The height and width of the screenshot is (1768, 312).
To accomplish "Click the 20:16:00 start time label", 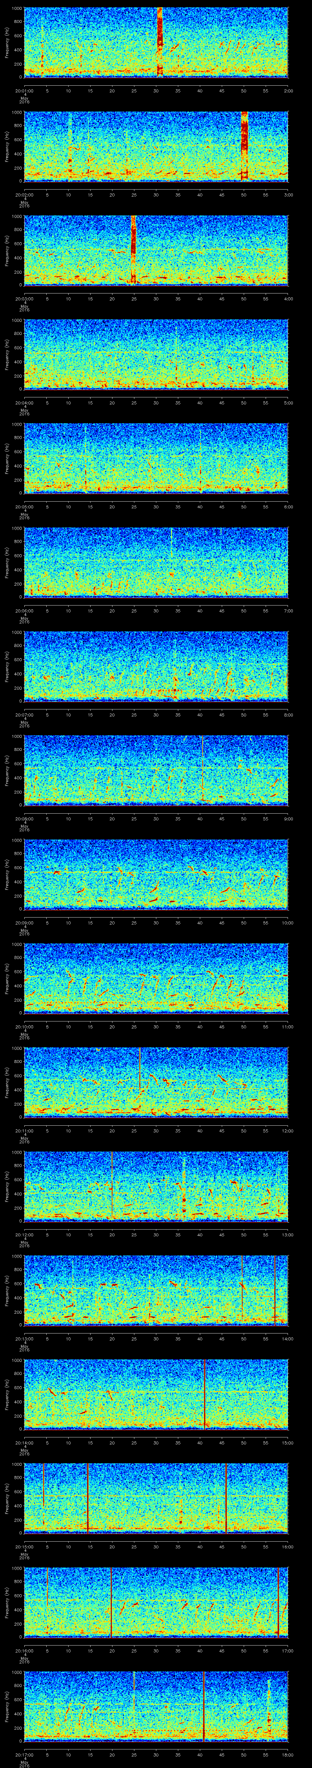I will point(24,1651).
